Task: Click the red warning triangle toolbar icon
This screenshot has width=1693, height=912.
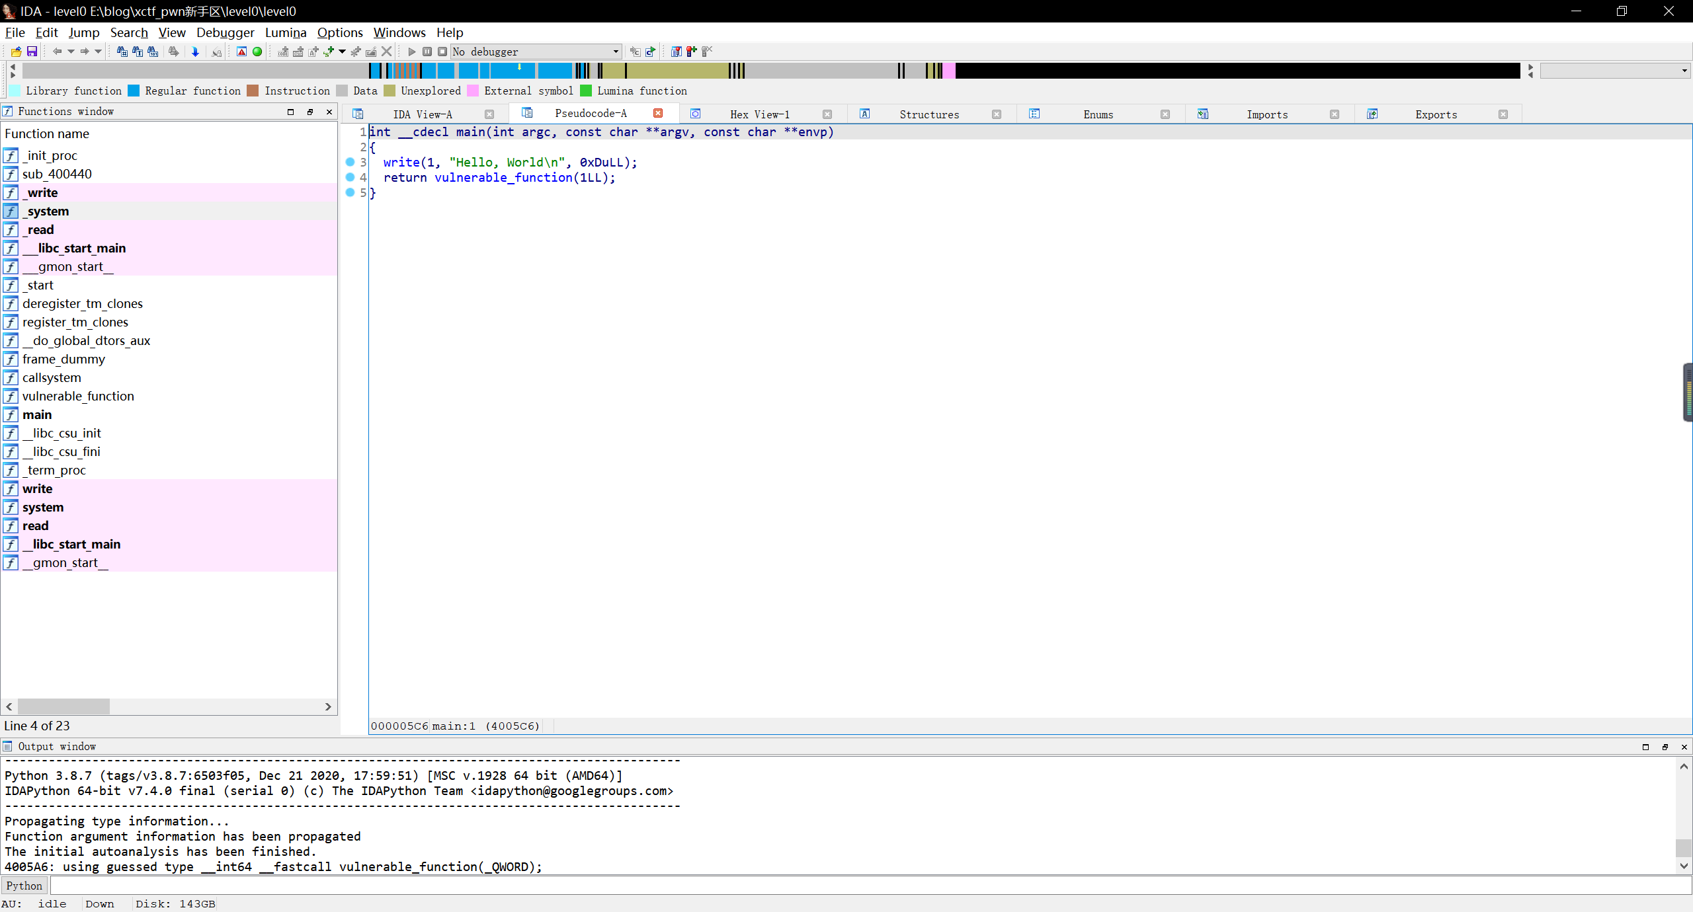Action: [241, 52]
